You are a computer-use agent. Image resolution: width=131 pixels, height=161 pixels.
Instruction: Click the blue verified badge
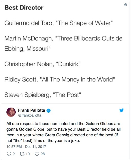[x=49, y=111]
